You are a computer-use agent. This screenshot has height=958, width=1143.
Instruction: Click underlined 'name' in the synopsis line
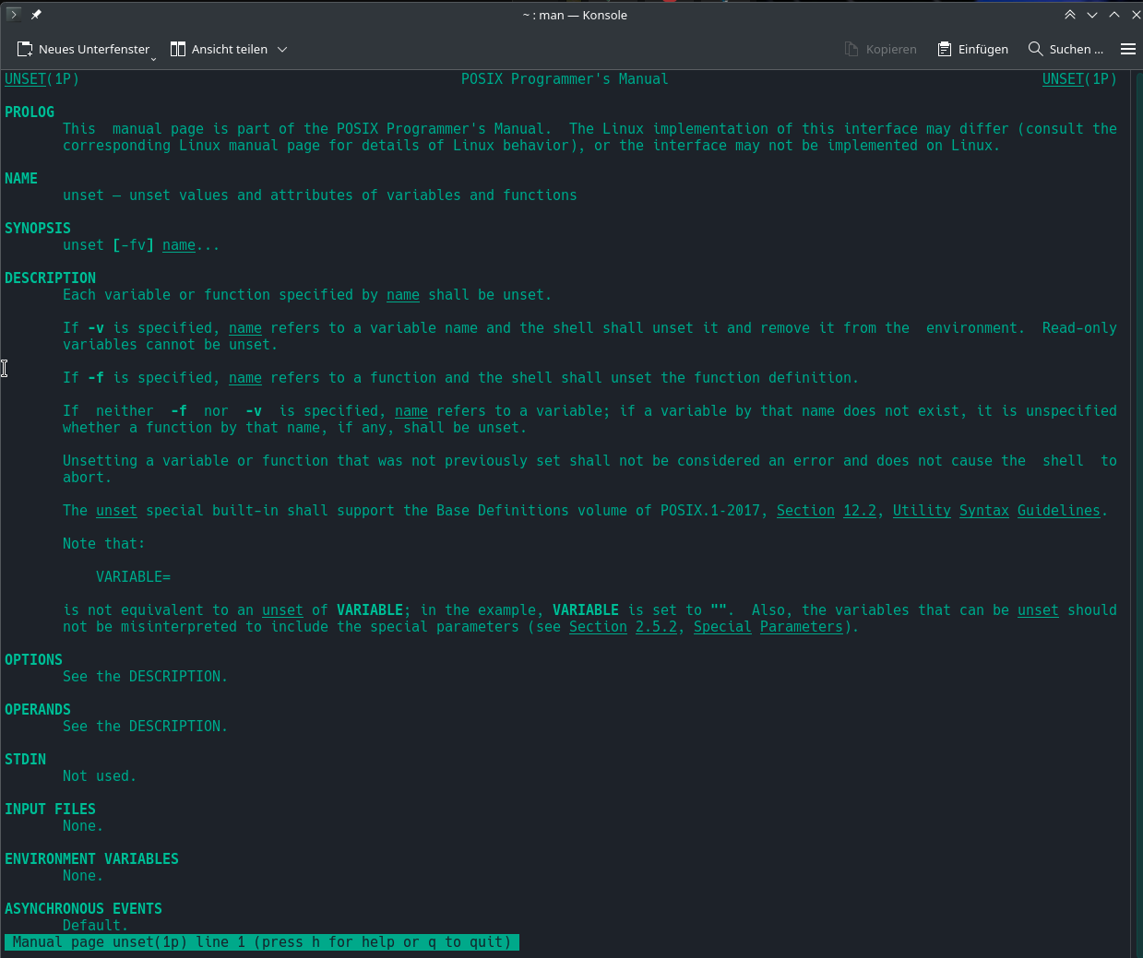179,245
